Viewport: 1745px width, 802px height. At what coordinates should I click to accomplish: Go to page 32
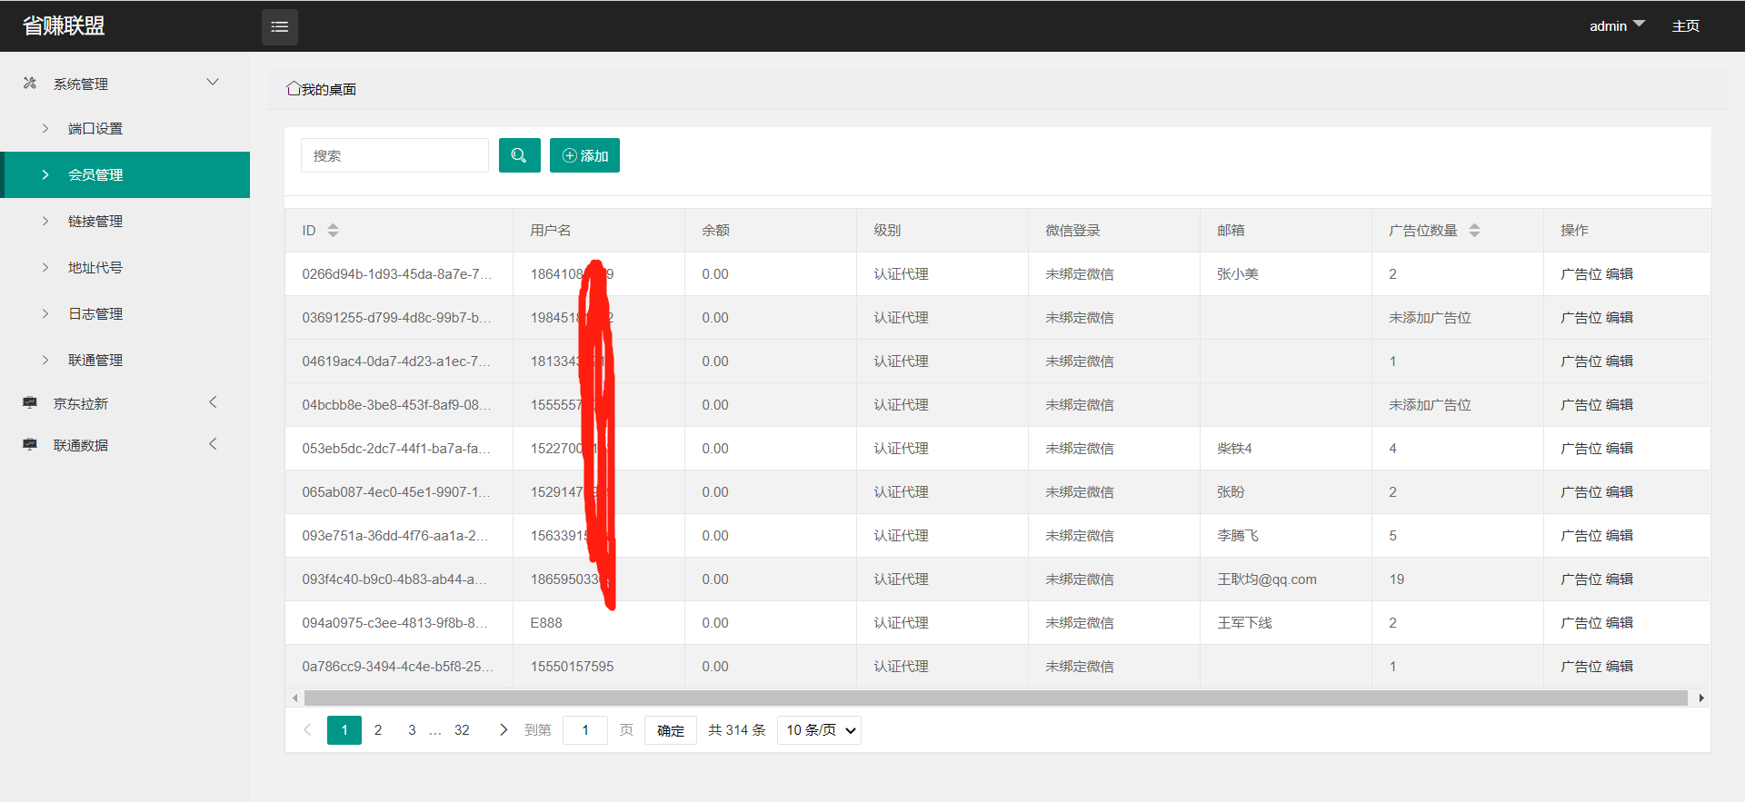(462, 730)
